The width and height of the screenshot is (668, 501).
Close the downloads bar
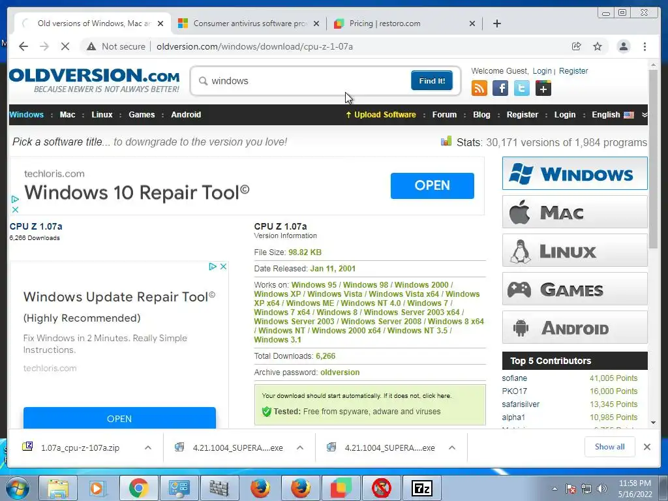647,447
